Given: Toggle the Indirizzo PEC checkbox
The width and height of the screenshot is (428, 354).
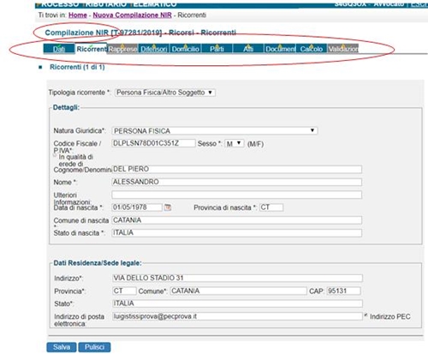Looking at the screenshot, I should click(x=366, y=315).
